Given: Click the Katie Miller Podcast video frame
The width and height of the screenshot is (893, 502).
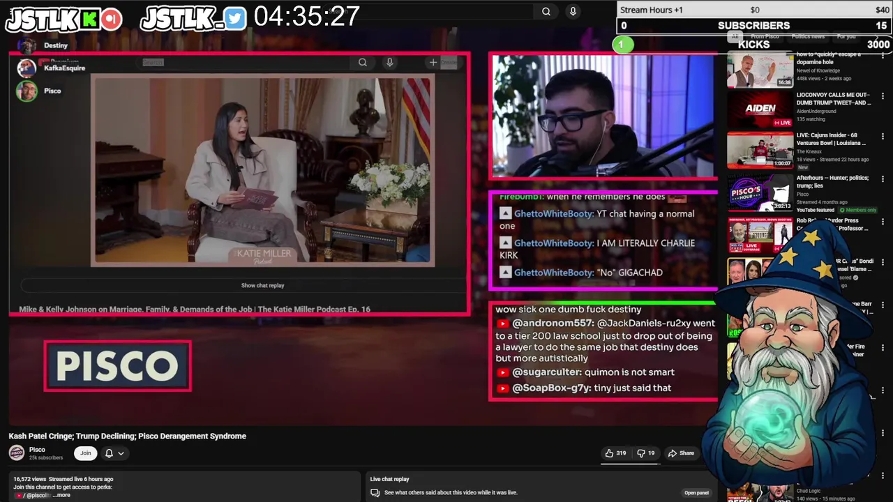Looking at the screenshot, I should (x=263, y=170).
